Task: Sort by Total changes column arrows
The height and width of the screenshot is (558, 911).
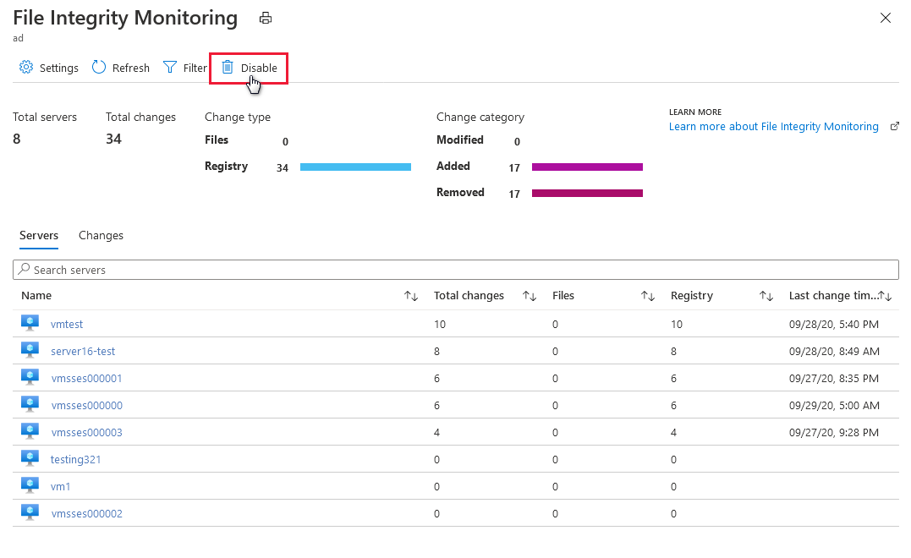Action: point(530,296)
